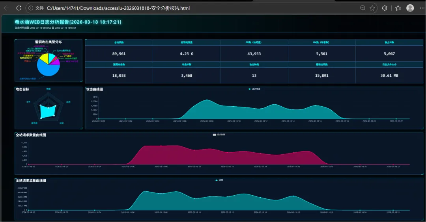The width and height of the screenshot is (426, 222).
Task: Click the 攻击曲线图 chart title
Action: tap(94, 89)
